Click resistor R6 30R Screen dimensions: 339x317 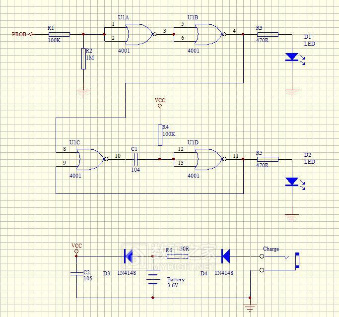(x=177, y=256)
